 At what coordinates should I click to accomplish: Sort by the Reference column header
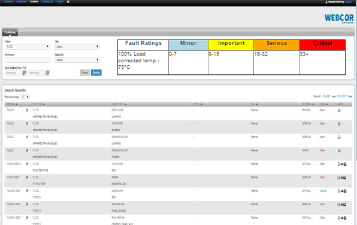(11, 104)
